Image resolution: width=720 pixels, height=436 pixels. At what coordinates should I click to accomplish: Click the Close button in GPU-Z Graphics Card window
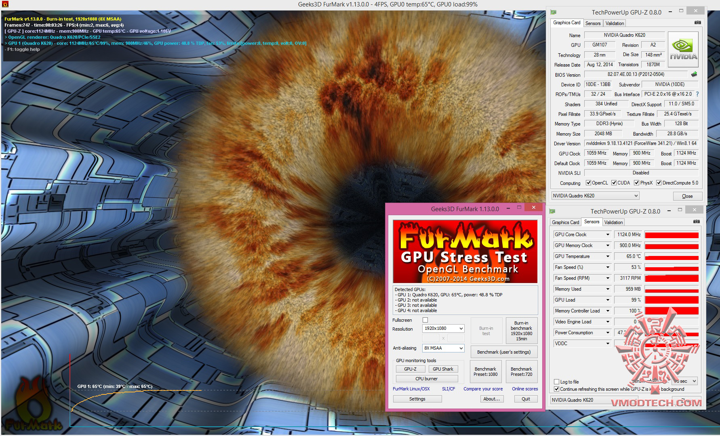[687, 196]
